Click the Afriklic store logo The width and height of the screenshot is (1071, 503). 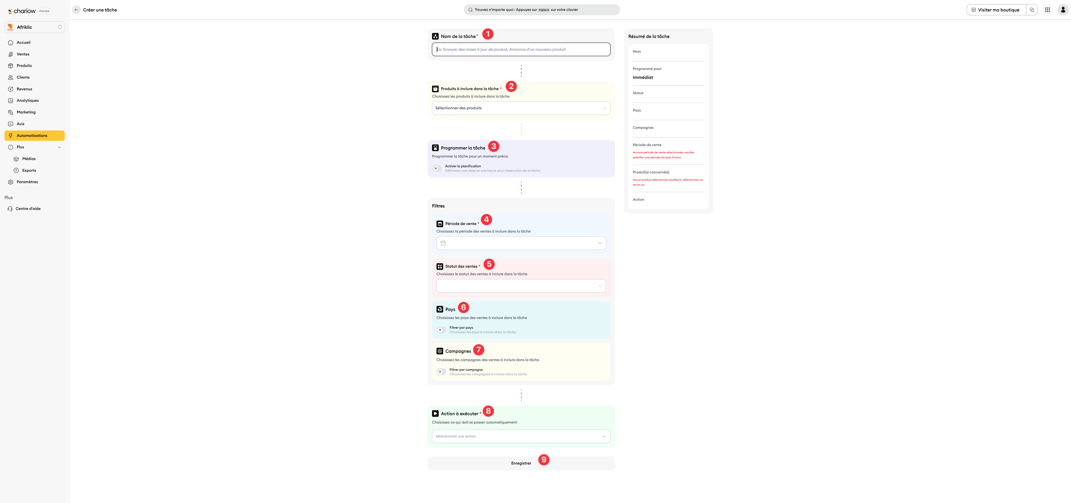10,27
